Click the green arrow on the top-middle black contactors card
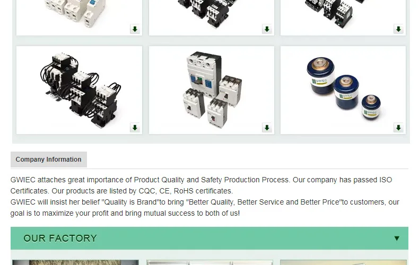The image size is (419, 265). pyautogui.click(x=267, y=29)
